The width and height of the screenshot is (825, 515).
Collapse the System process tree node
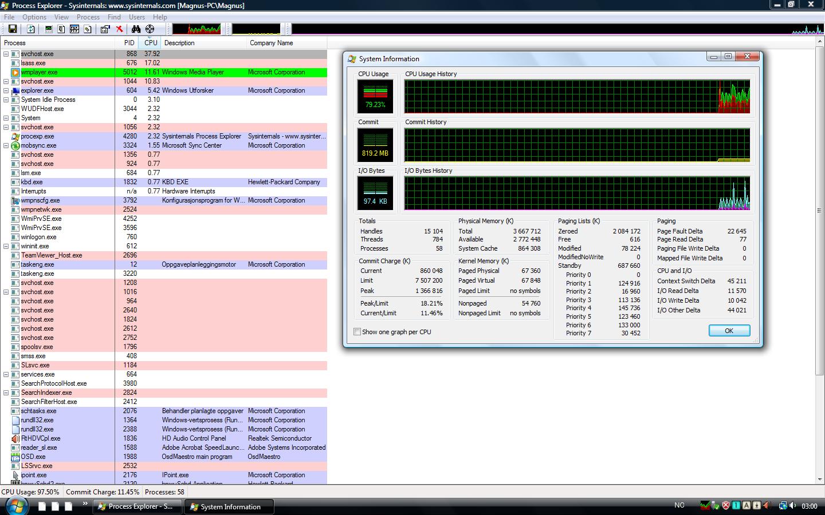click(x=6, y=118)
